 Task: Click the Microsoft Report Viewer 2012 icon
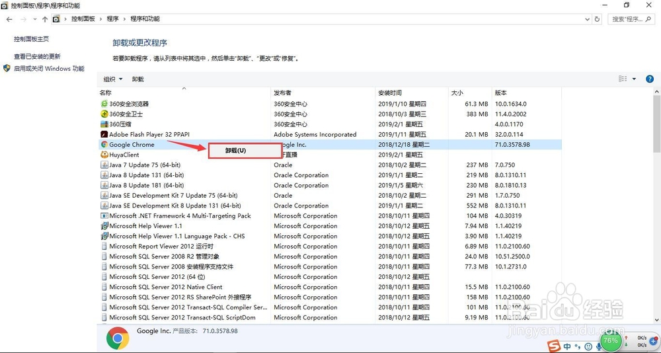(104, 247)
